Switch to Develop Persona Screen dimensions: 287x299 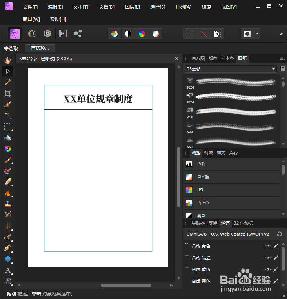point(47,34)
